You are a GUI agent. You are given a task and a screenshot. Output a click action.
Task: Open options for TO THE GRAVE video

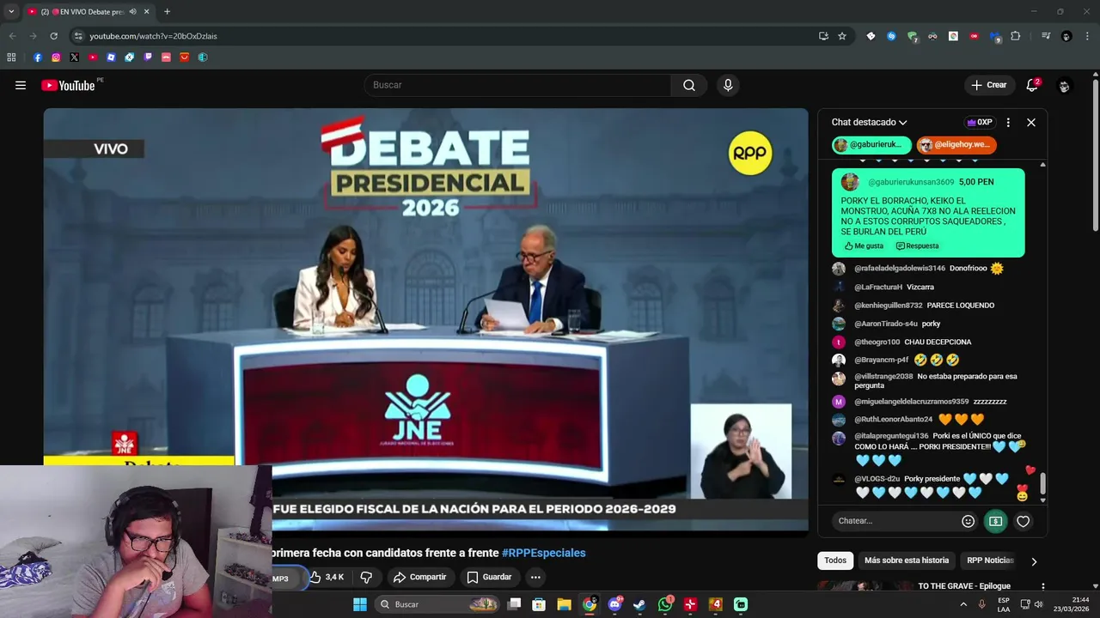pyautogui.click(x=1043, y=586)
